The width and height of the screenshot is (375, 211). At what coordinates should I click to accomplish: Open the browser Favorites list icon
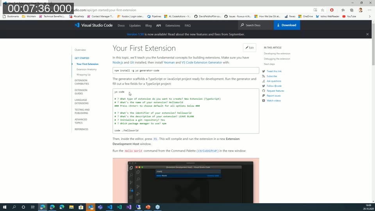(x=343, y=10)
